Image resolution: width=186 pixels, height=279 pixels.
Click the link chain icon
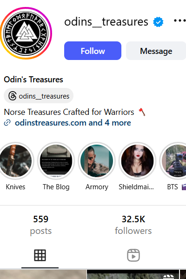(7, 123)
